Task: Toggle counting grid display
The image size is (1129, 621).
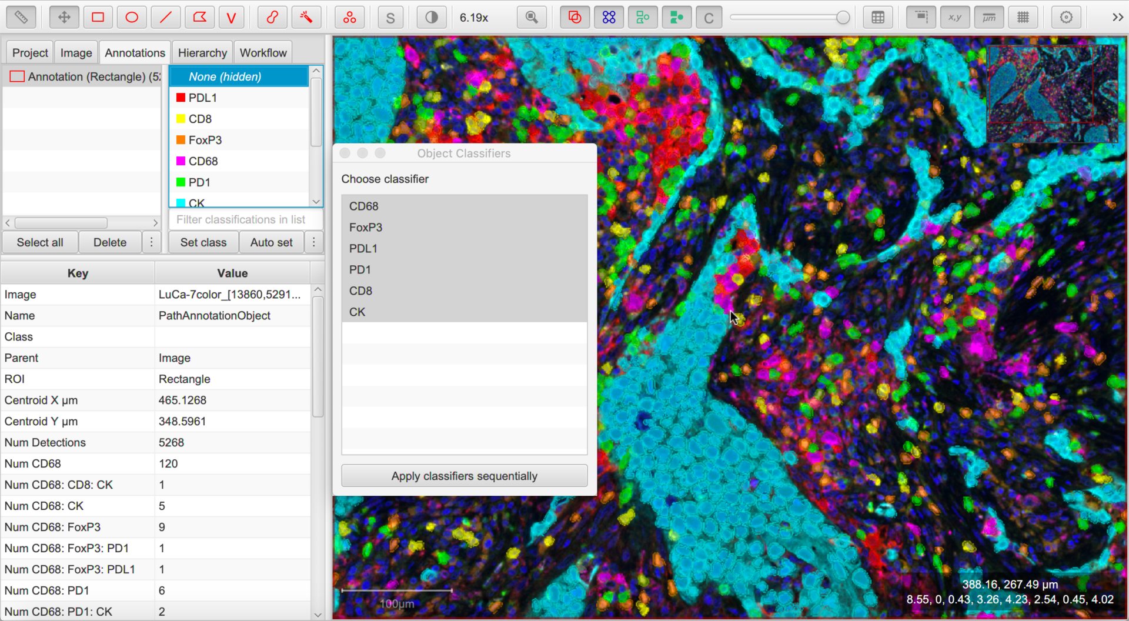Action: pyautogui.click(x=1023, y=18)
